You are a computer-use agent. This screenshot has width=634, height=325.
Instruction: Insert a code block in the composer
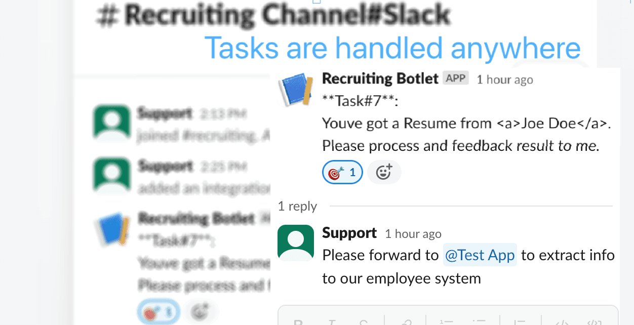[594, 322]
